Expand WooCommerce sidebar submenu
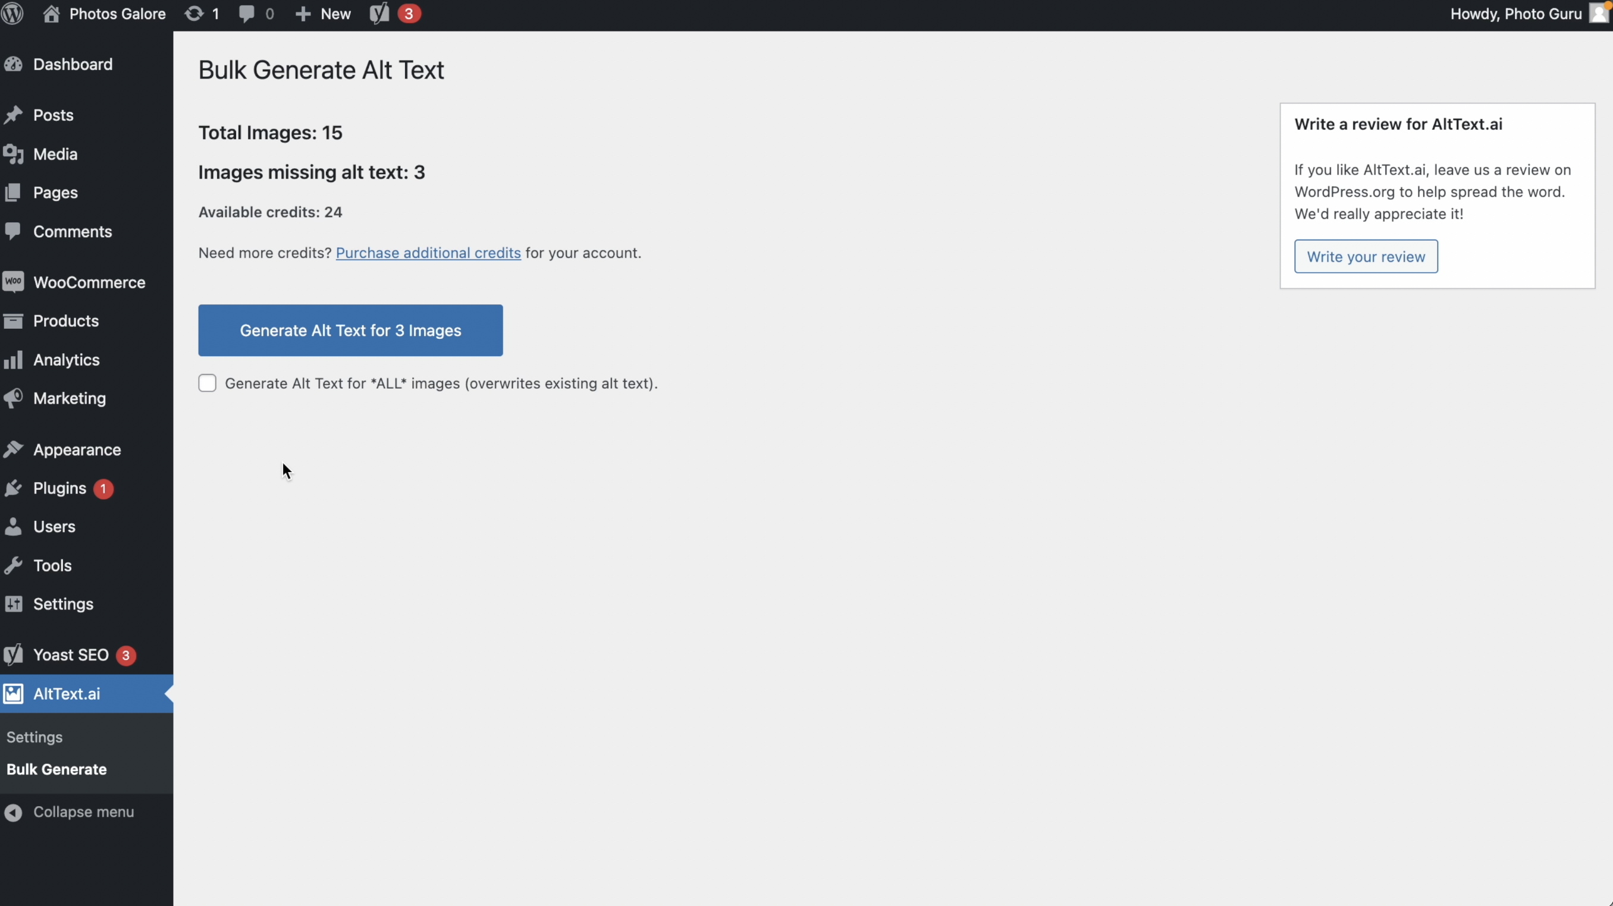The image size is (1613, 906). pos(87,282)
